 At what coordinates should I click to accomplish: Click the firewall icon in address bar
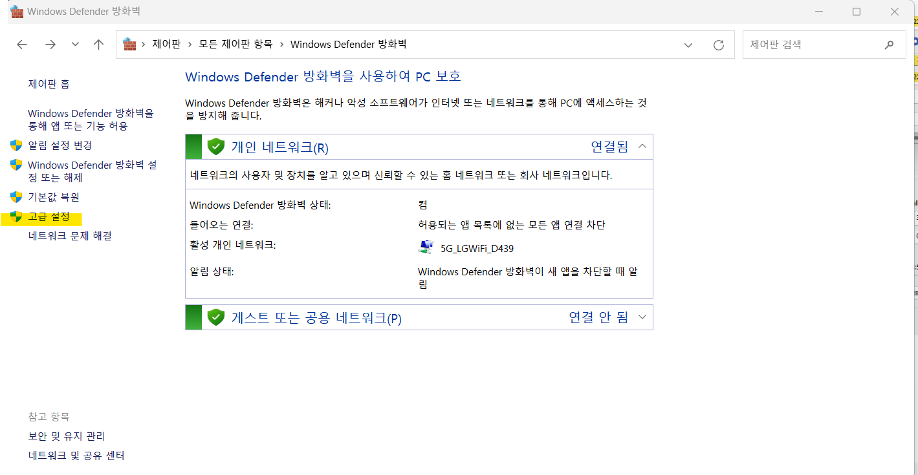pyautogui.click(x=129, y=45)
